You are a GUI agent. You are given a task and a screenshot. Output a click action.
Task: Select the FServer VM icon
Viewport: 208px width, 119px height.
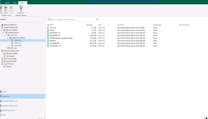[x=48, y=30]
